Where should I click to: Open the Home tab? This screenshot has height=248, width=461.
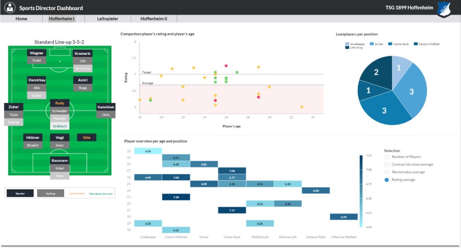pos(21,19)
